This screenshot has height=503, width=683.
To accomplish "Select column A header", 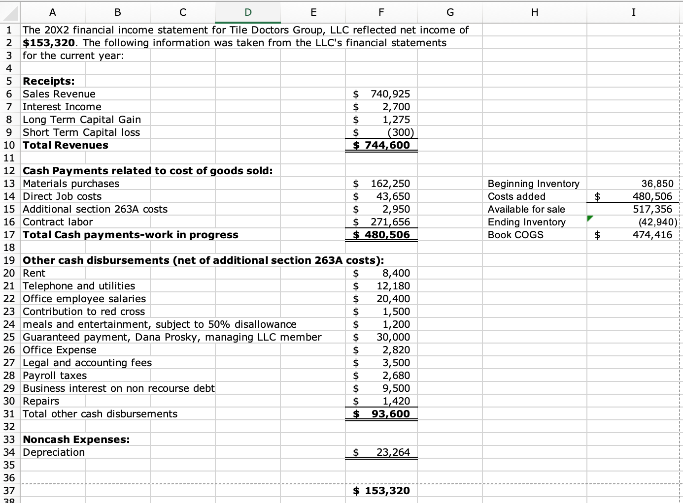I will (x=53, y=12).
